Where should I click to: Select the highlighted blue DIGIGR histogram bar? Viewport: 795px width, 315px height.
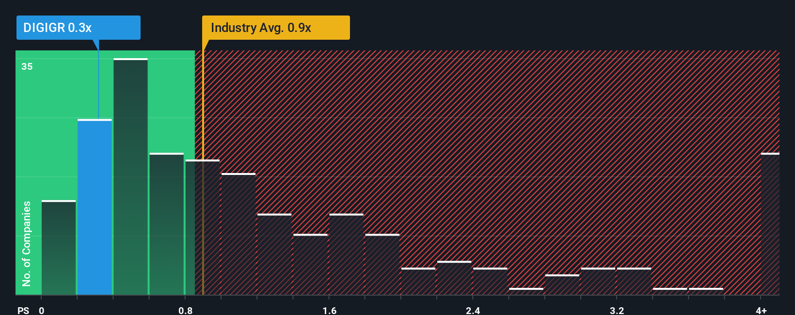(95, 207)
